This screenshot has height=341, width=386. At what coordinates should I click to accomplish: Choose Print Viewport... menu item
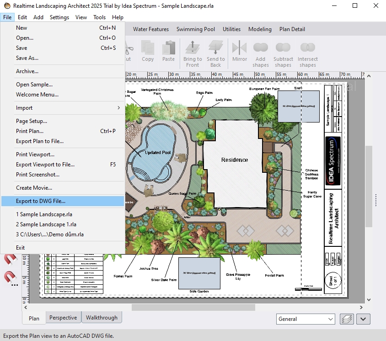[63, 155]
